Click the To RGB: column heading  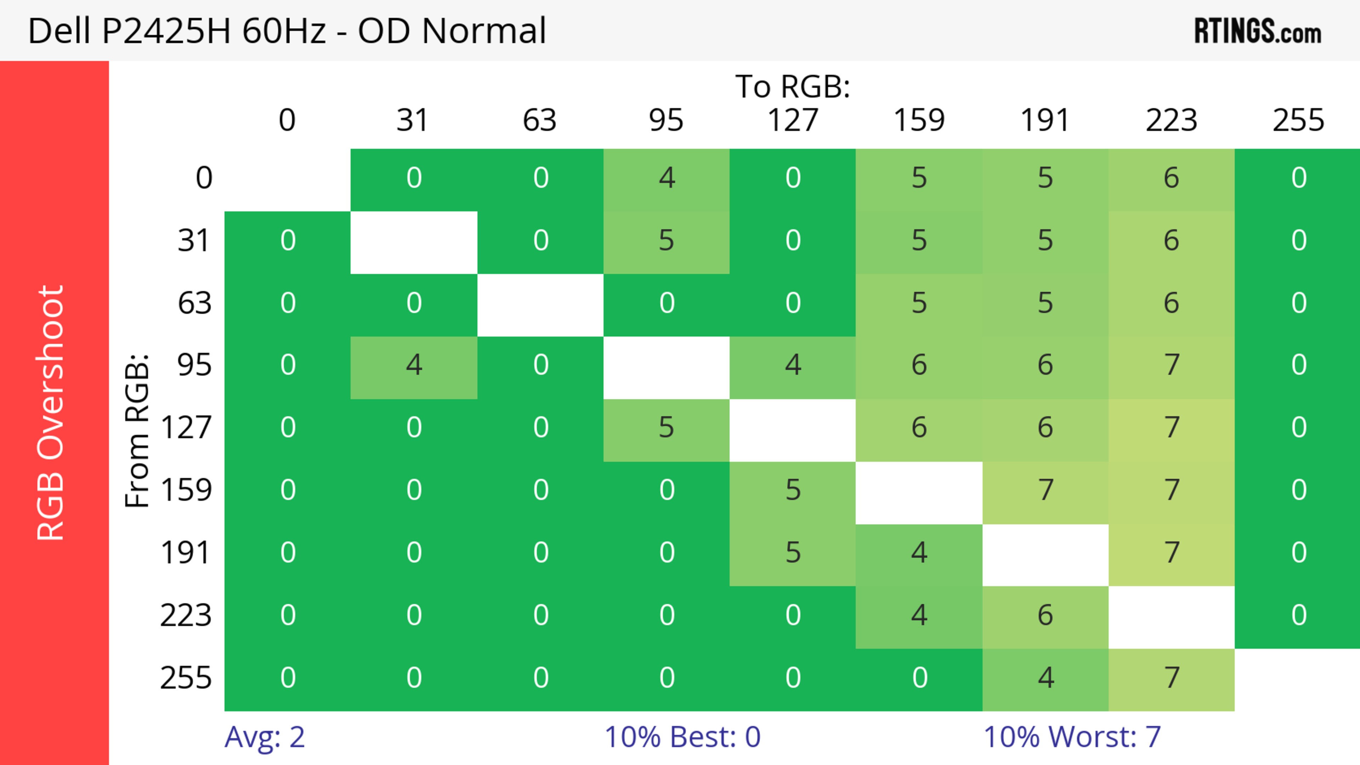(793, 86)
